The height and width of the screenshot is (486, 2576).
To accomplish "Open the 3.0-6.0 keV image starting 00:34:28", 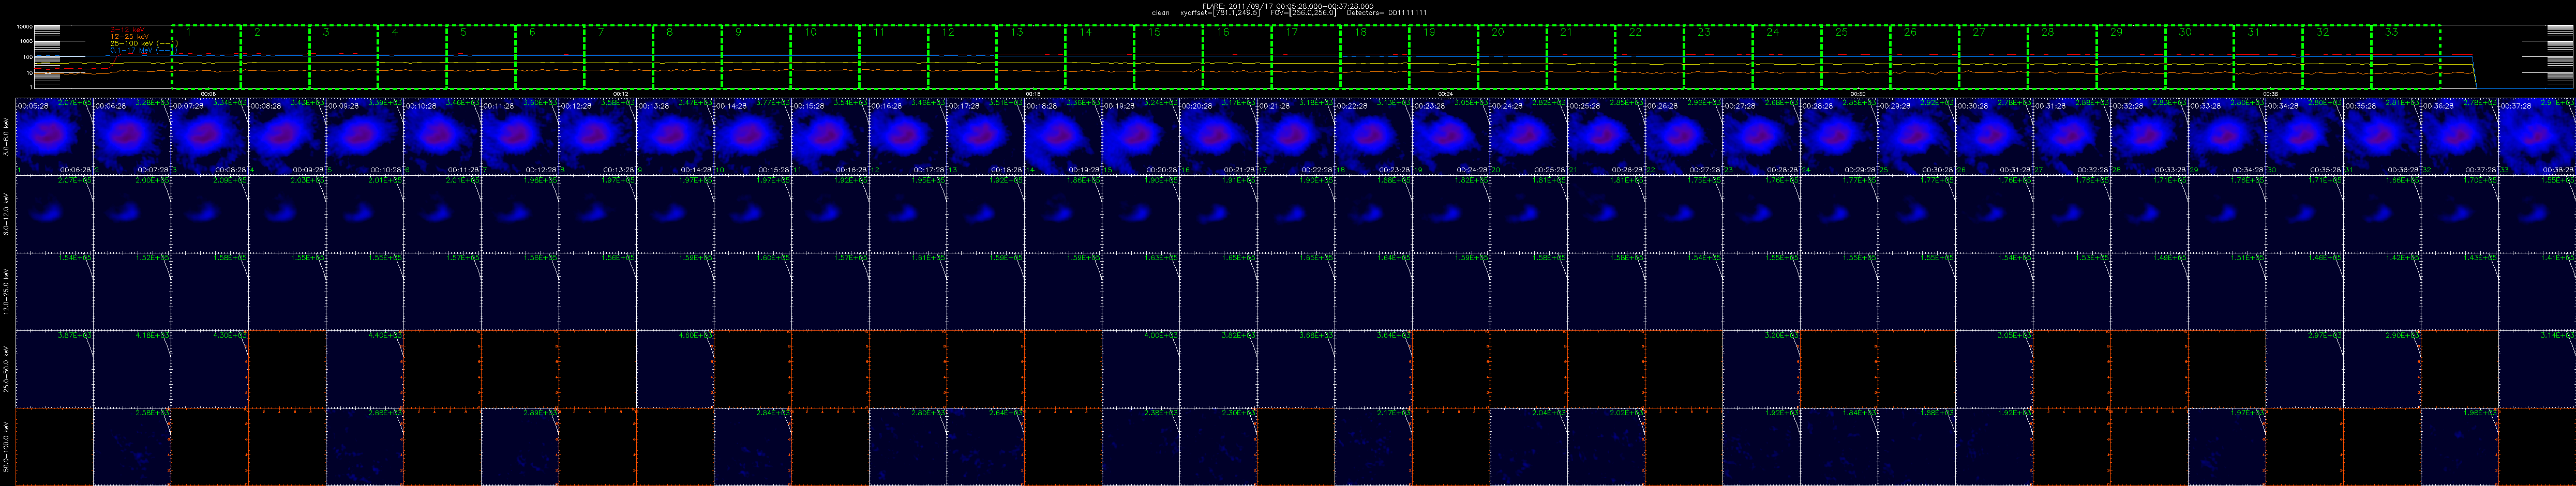I will point(2303,136).
